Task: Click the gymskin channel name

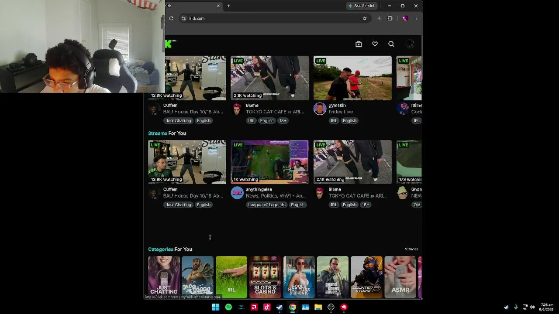Action: 337,105
